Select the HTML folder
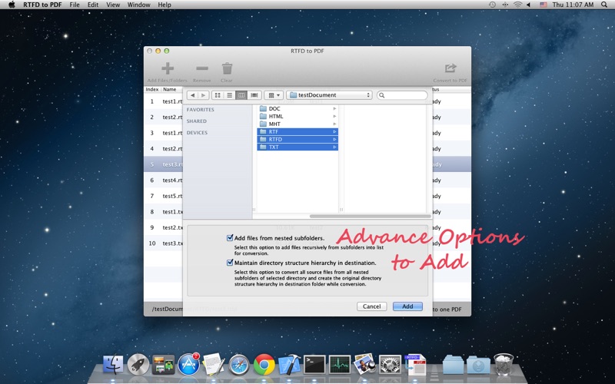The height and width of the screenshot is (384, 615). (298, 117)
